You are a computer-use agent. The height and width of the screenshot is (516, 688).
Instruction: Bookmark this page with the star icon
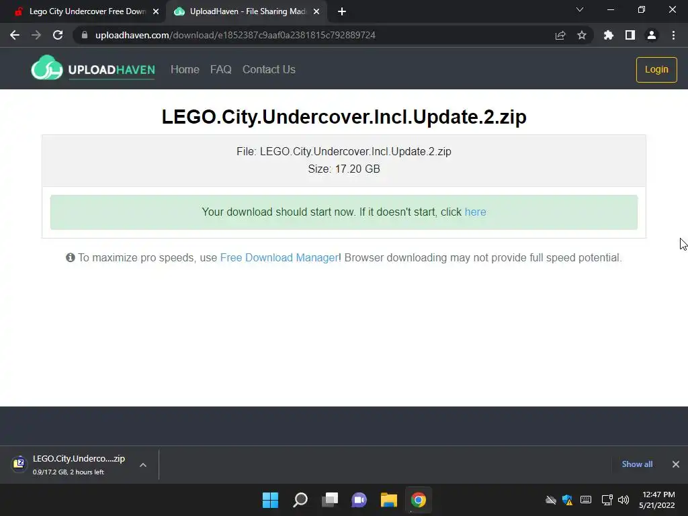pos(582,35)
